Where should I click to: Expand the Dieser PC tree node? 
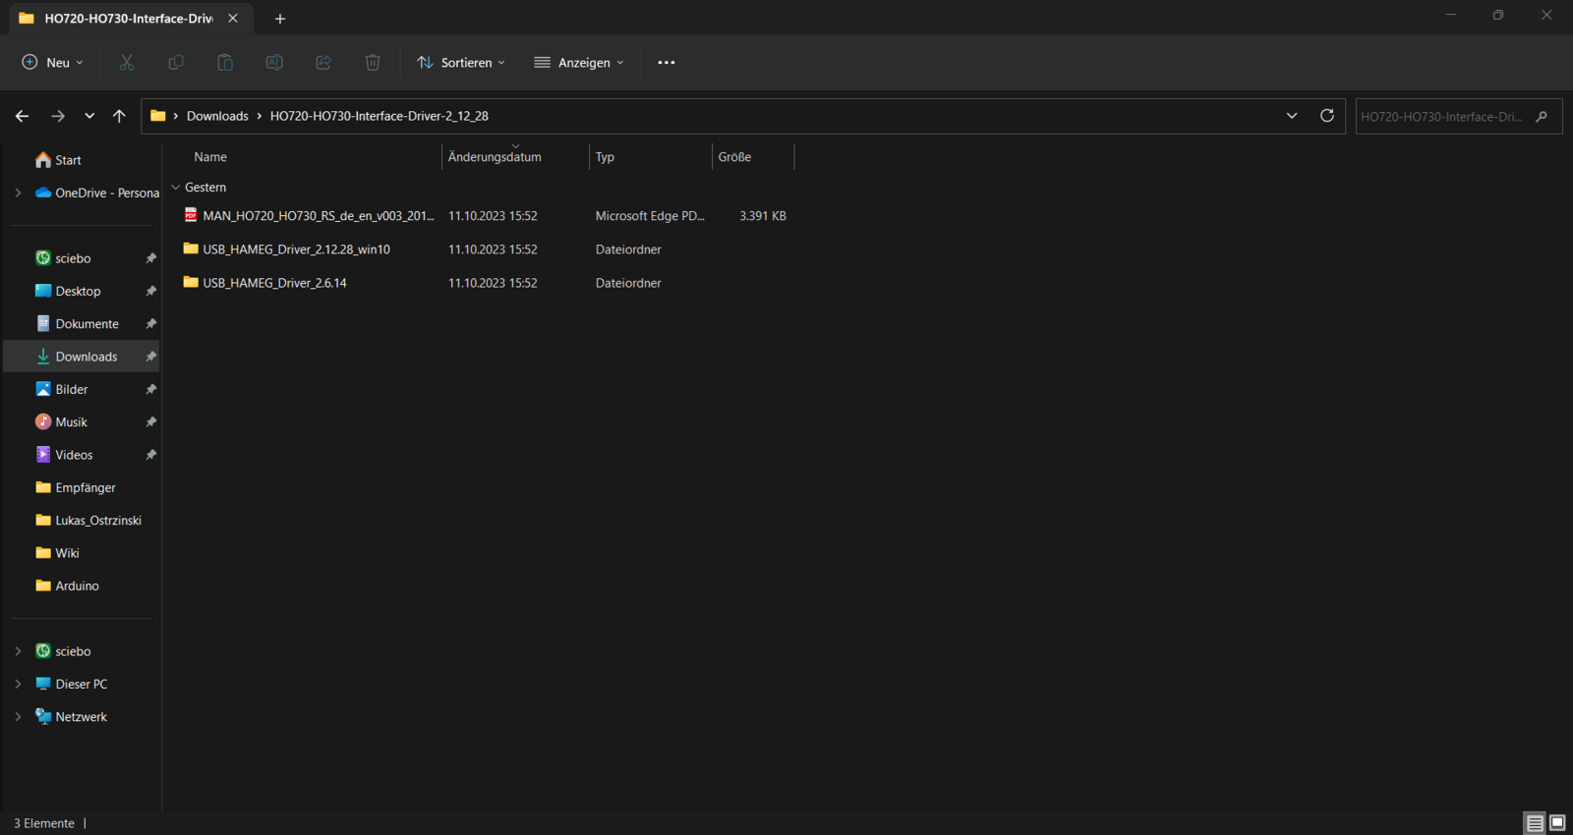pos(18,684)
